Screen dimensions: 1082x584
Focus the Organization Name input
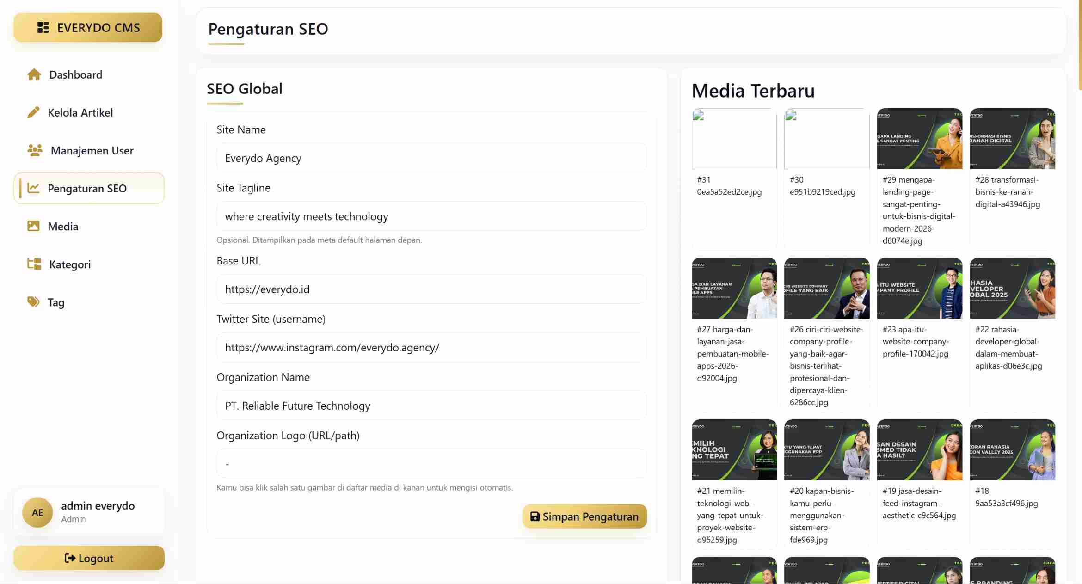[431, 406]
